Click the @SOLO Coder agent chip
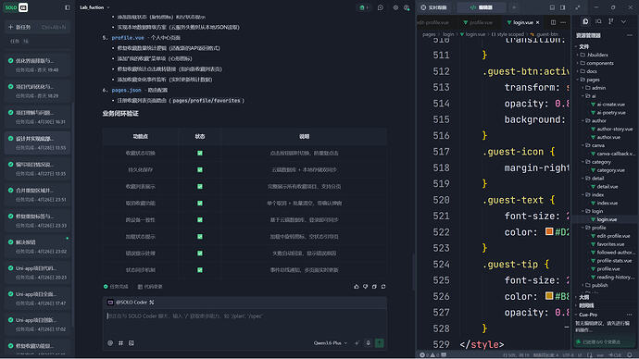The height and width of the screenshot is (359, 639). pos(131,302)
